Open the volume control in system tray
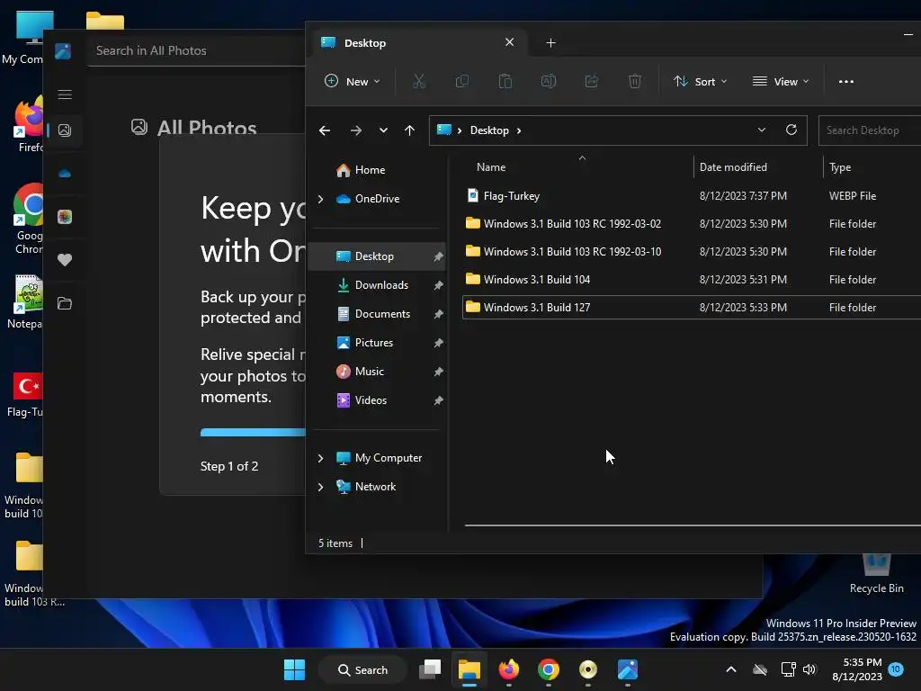921x691 pixels. (x=809, y=669)
